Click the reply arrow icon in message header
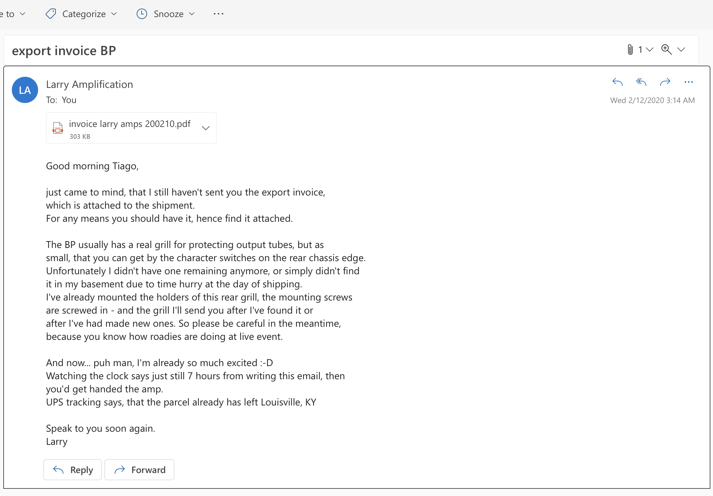 click(617, 82)
